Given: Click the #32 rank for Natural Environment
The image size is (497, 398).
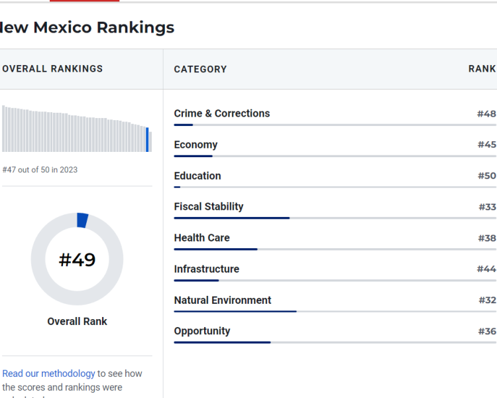Looking at the screenshot, I should (487, 300).
